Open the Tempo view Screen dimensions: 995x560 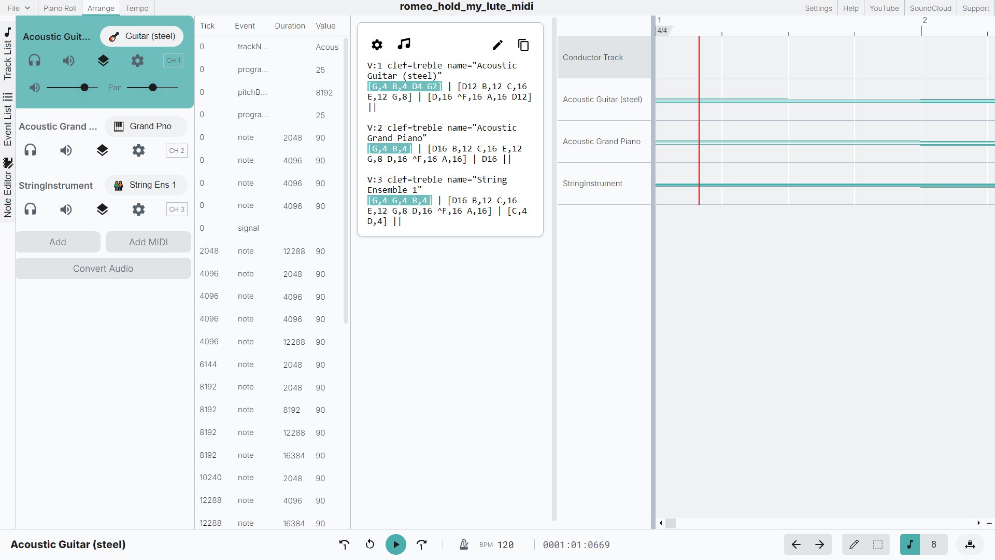136,8
